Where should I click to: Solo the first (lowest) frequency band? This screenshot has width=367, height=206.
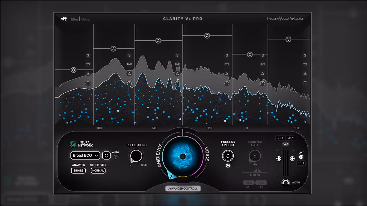pos(88,56)
